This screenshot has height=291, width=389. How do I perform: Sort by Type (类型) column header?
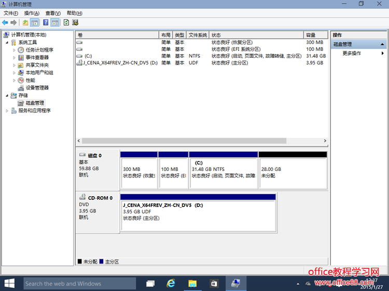(179, 35)
